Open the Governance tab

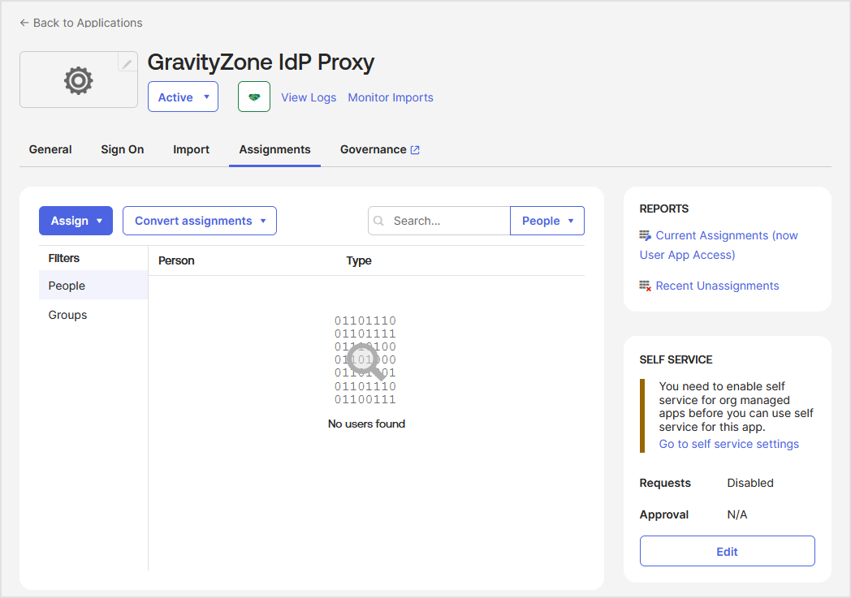click(379, 149)
